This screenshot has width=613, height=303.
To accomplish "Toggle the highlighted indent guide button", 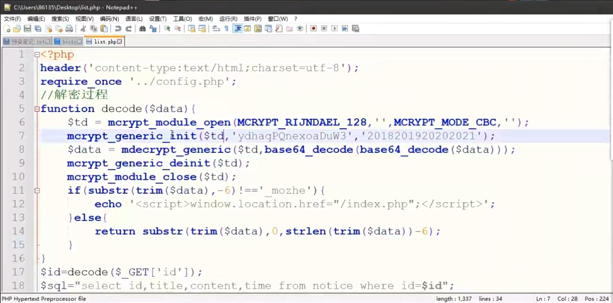I will point(237,29).
